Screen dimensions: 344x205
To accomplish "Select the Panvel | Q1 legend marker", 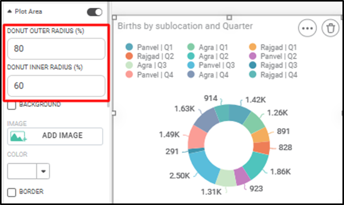I will pos(129,47).
